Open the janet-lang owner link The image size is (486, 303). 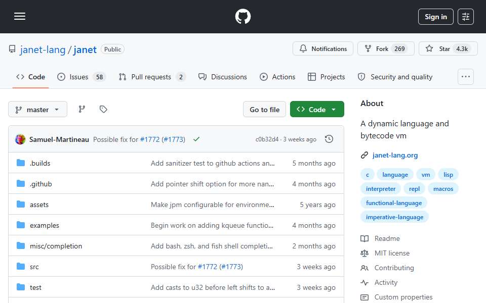(x=43, y=49)
